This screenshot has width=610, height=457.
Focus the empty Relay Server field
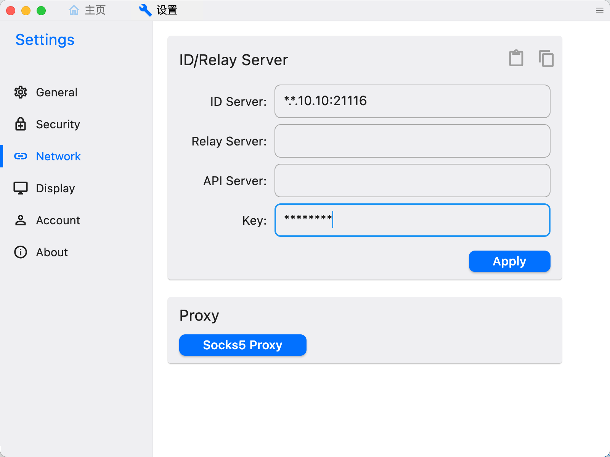pyautogui.click(x=412, y=141)
